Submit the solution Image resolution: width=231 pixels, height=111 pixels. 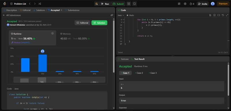[x=118, y=4]
